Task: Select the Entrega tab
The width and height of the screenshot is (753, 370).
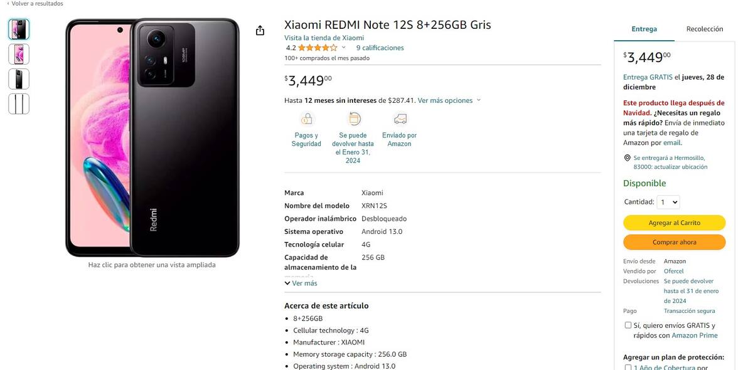Action: (644, 29)
